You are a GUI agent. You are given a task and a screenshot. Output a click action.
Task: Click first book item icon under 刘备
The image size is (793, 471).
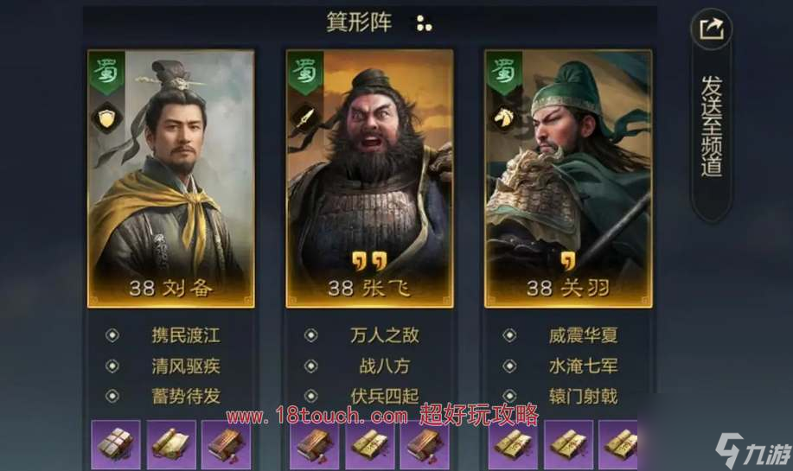(x=116, y=444)
